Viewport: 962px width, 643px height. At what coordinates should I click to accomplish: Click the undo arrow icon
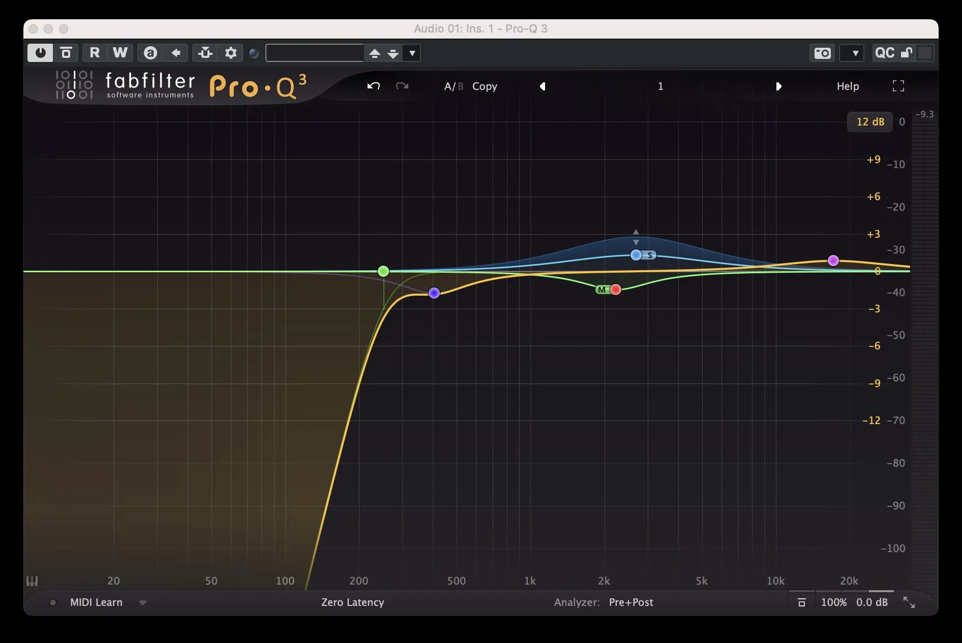point(374,86)
